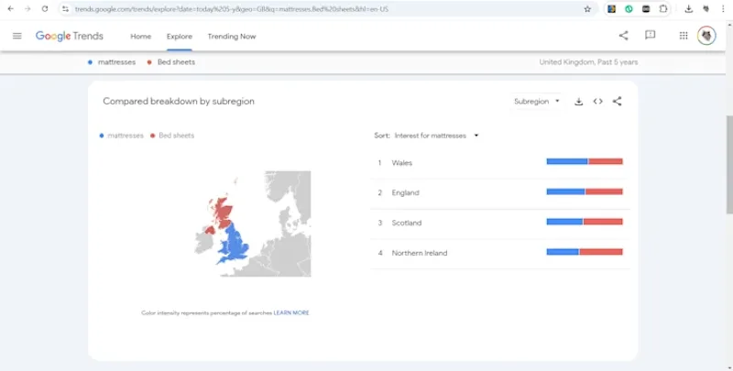Screen dimensions: 733x371
Task: Select the Northern Ireland row
Action: 500,253
